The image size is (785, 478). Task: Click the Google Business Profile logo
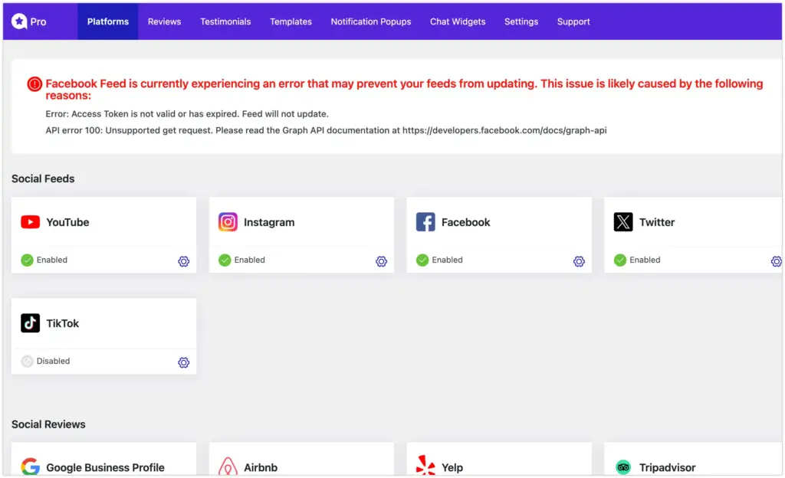[x=30, y=467]
